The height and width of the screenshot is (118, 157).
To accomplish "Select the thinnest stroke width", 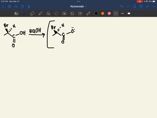I will 116,13.
